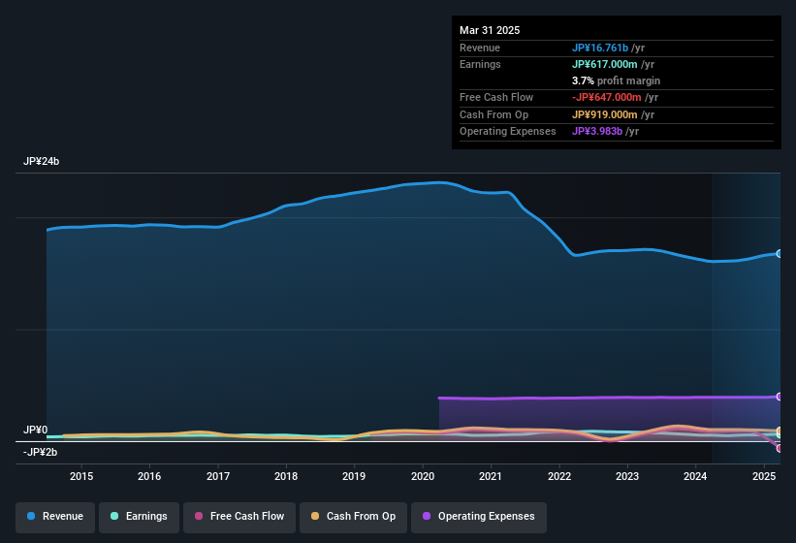Screen dimensions: 796x543
Task: Toggle the Revenue legend button
Action: [x=55, y=516]
